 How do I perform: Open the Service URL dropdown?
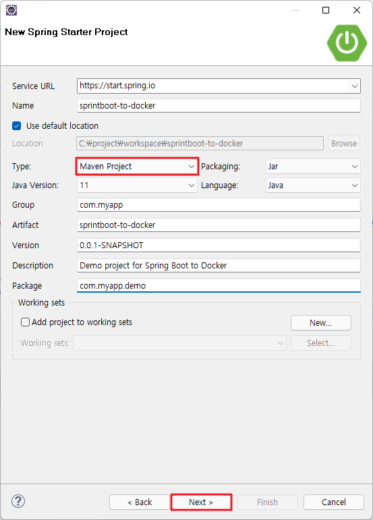coord(354,86)
